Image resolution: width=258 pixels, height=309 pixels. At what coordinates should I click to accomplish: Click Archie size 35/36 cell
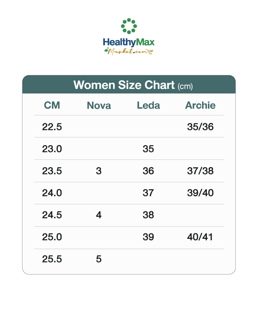[x=200, y=127]
